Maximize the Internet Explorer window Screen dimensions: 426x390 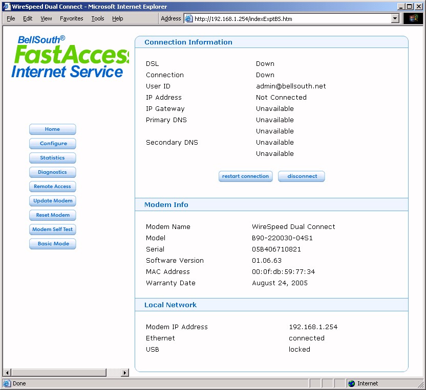coord(410,7)
